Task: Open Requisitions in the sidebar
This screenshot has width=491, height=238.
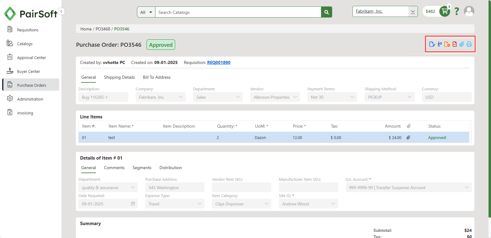Action: tap(28, 30)
